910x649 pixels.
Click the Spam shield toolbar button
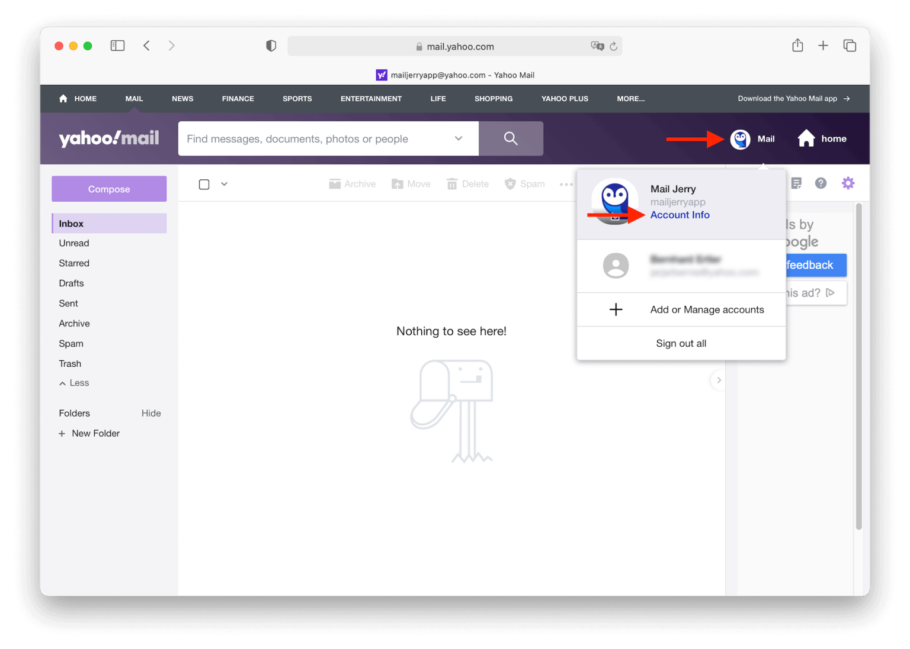click(x=525, y=184)
